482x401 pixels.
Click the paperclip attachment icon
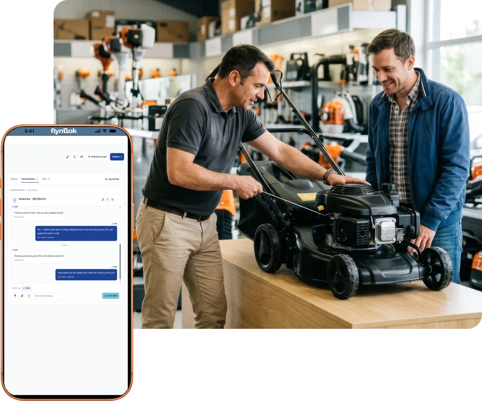coord(22,296)
